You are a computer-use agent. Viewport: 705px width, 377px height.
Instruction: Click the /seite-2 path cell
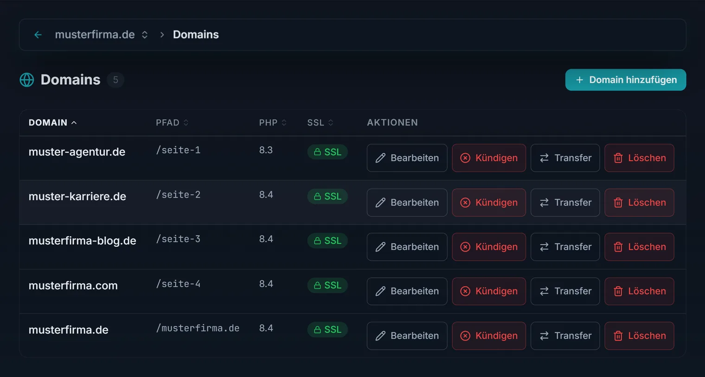point(178,195)
